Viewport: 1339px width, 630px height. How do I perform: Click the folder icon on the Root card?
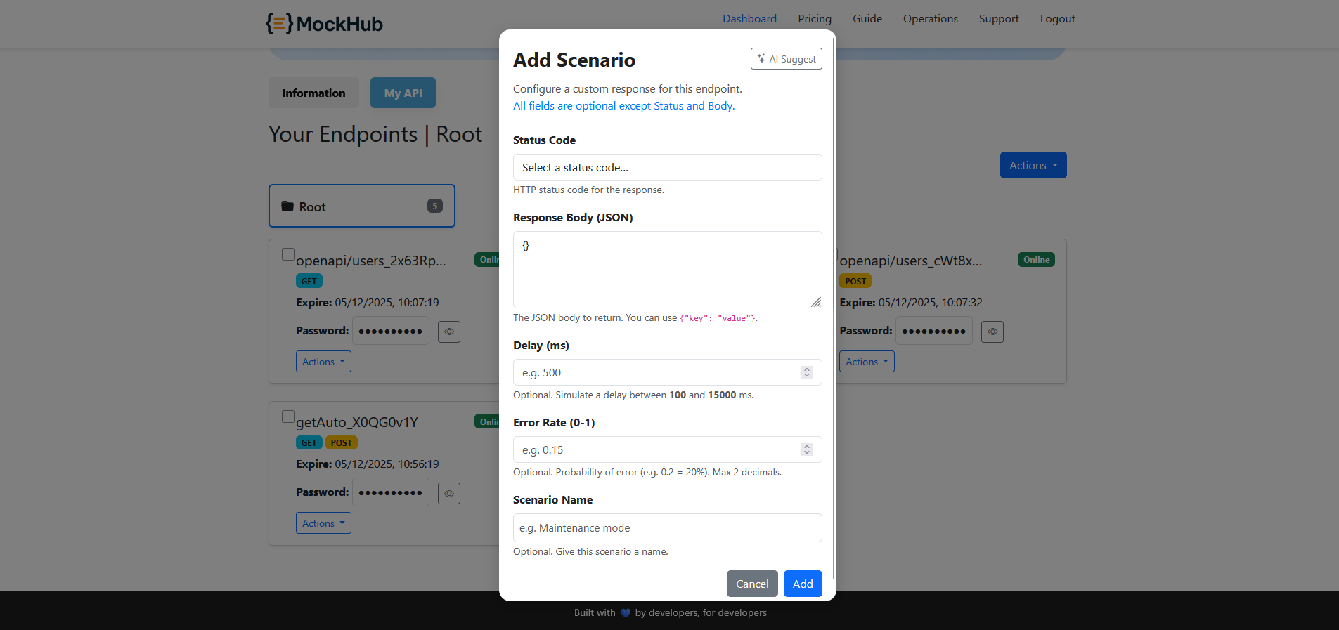(x=287, y=206)
